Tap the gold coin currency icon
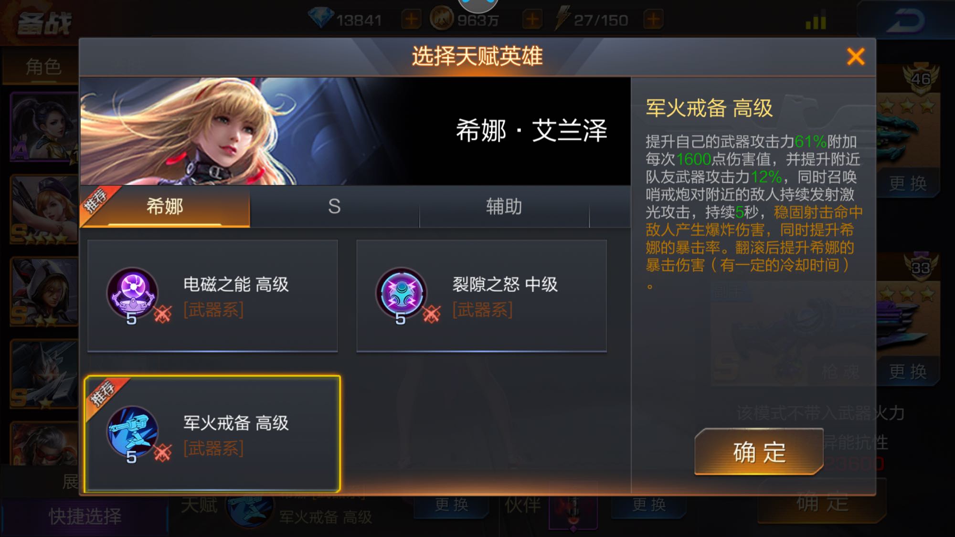 pos(442,19)
